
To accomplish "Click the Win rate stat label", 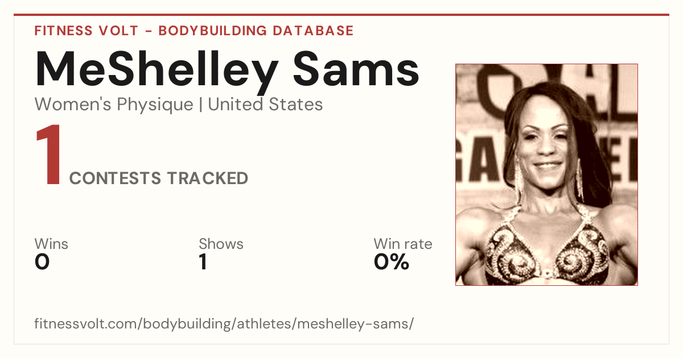I will coord(402,244).
